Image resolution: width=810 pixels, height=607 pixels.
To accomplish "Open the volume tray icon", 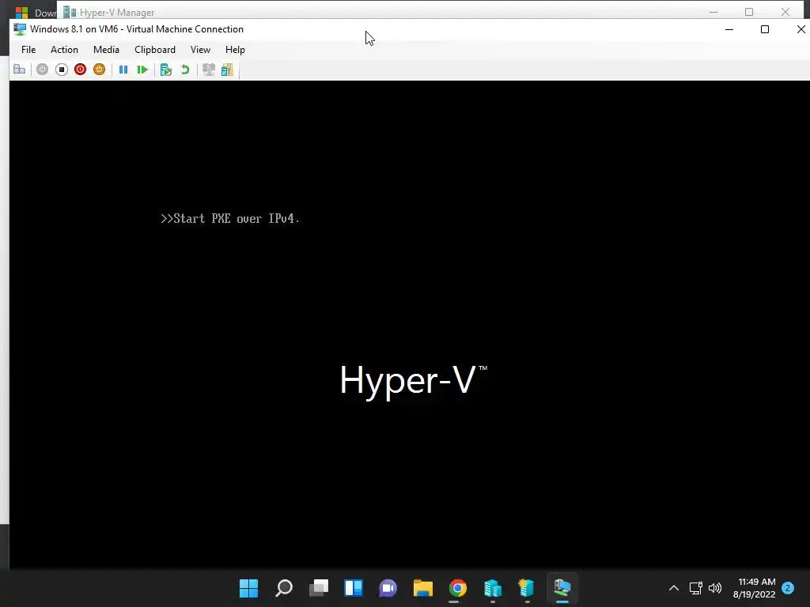I will click(x=715, y=588).
